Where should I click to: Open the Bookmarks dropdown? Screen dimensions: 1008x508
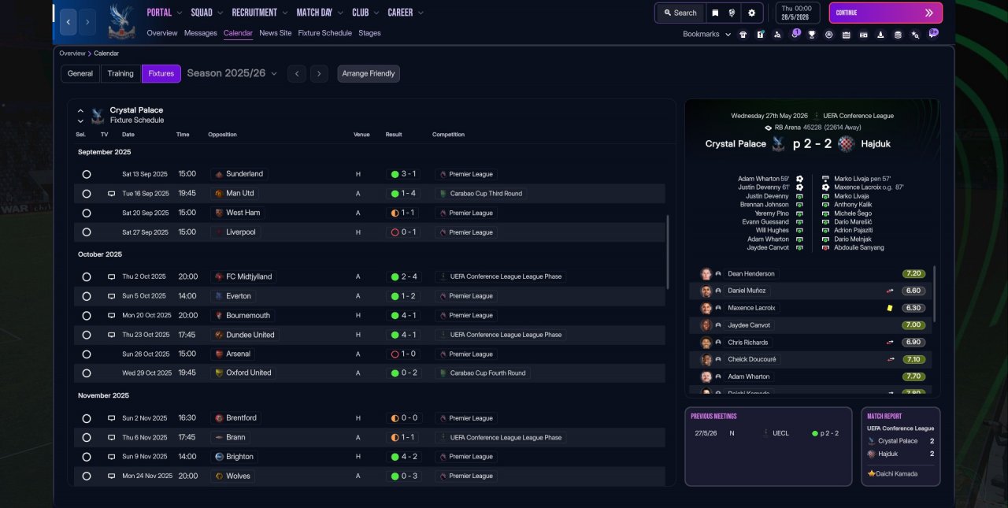[706, 35]
